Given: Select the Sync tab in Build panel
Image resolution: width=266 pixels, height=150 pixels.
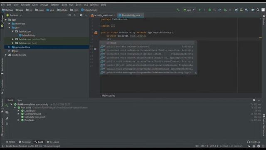Looking at the screenshot, I should (x=20, y=100).
